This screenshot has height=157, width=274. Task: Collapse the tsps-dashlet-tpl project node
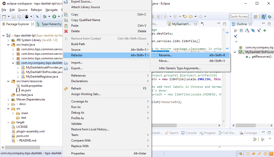(3, 36)
